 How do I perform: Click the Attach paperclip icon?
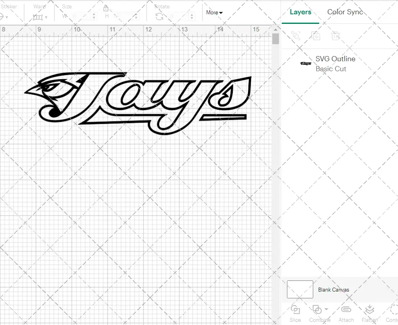(x=346, y=310)
